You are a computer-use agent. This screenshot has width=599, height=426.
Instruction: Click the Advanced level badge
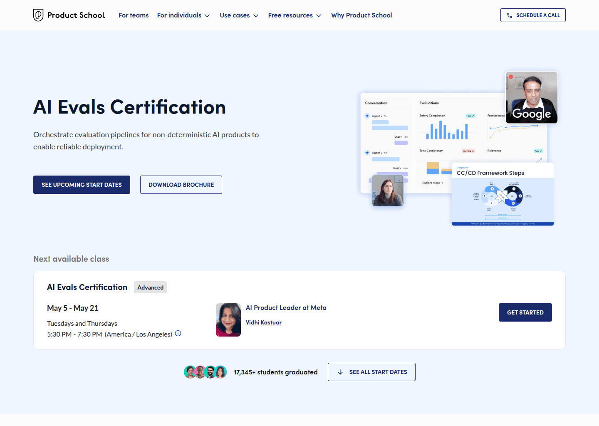150,287
